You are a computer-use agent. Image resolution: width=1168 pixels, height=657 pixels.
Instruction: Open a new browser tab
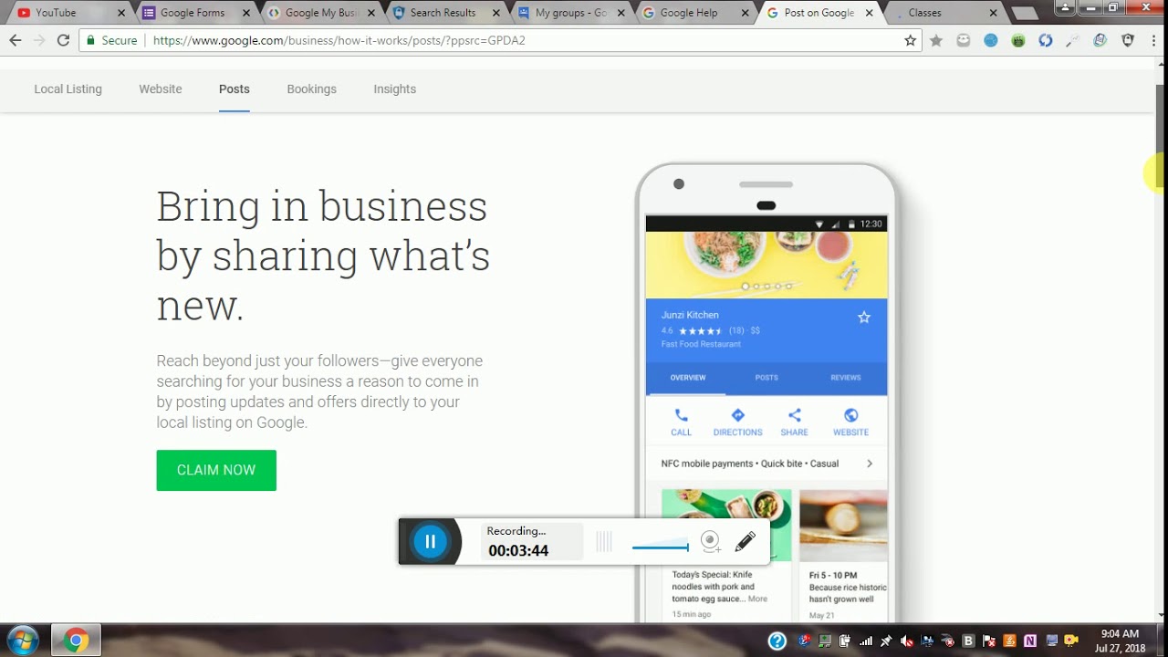[x=1025, y=14]
